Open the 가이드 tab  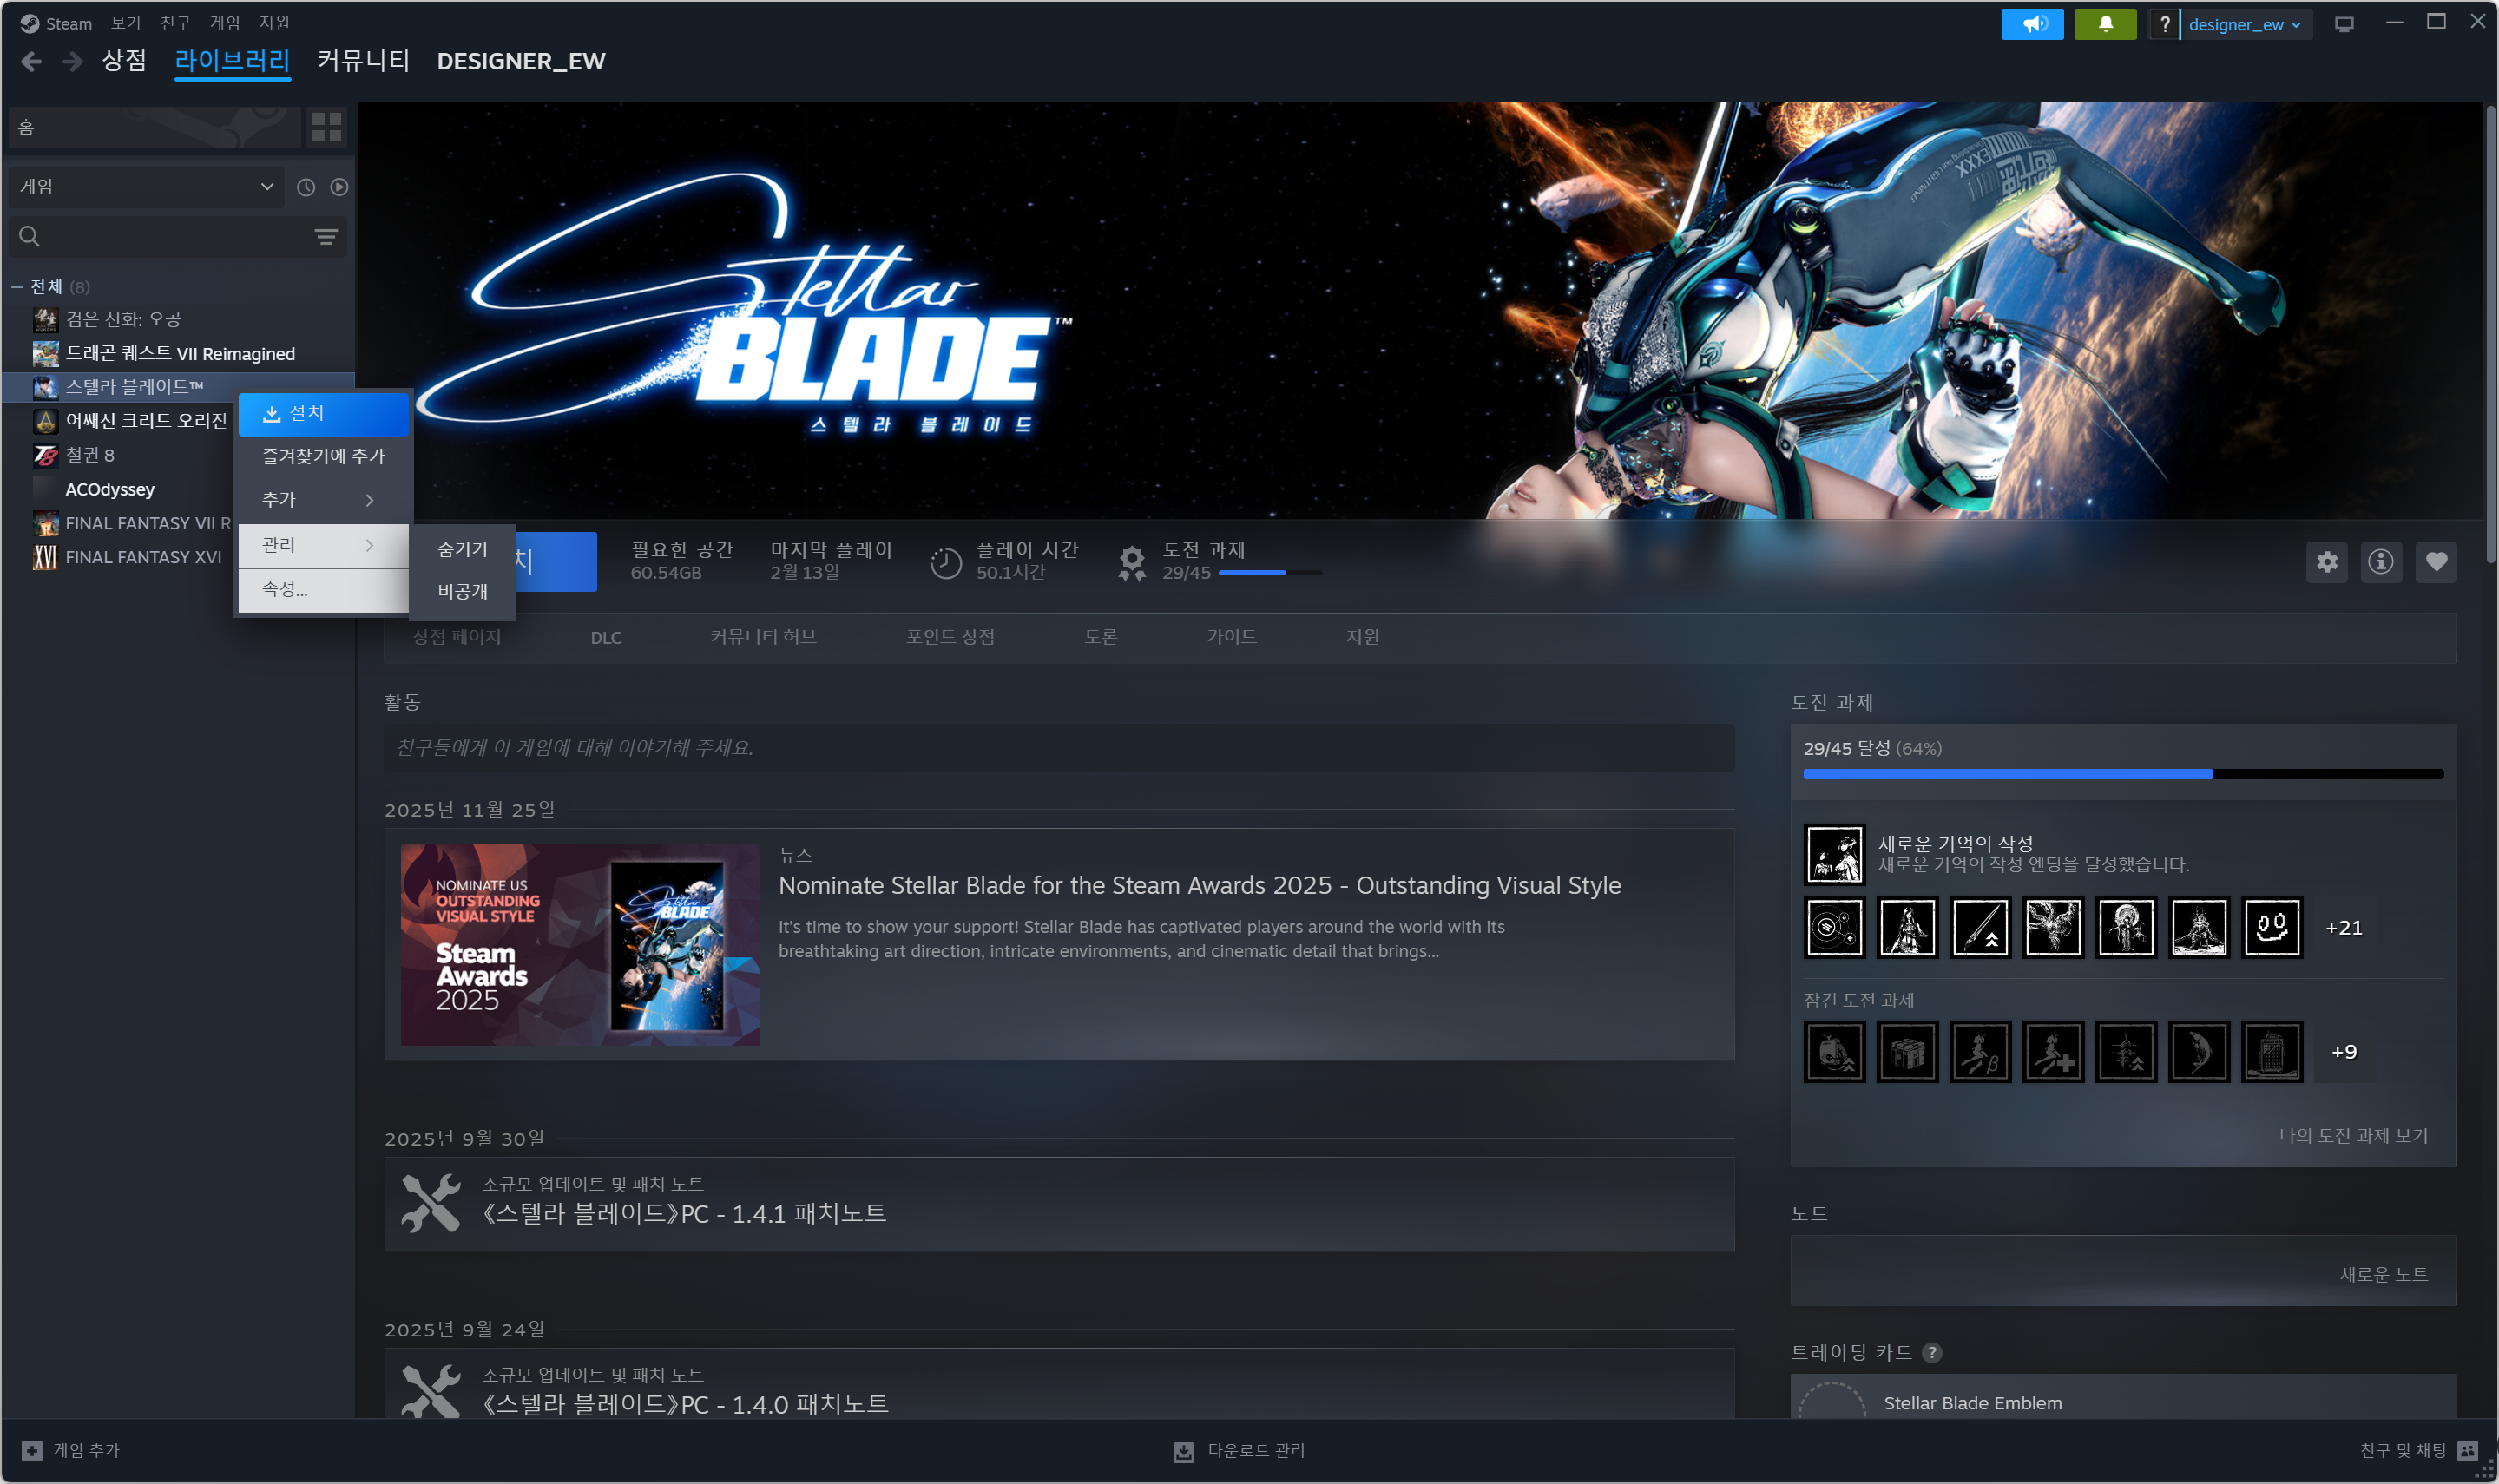[1231, 637]
